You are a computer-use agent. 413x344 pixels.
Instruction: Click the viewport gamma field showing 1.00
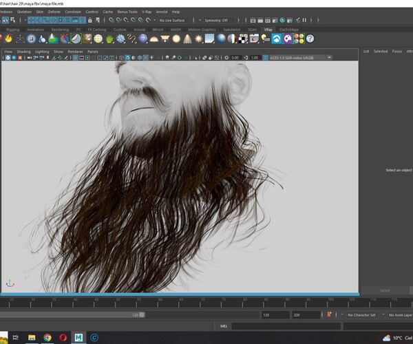coord(255,58)
